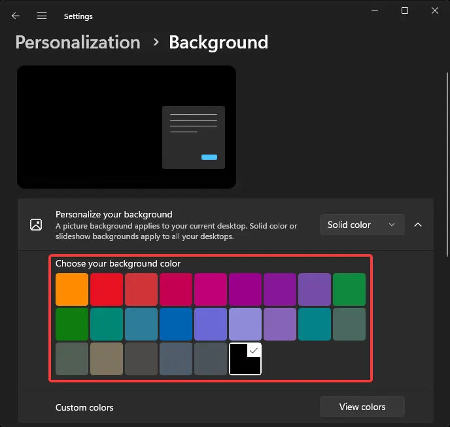Open the Solid color dropdown

click(362, 225)
